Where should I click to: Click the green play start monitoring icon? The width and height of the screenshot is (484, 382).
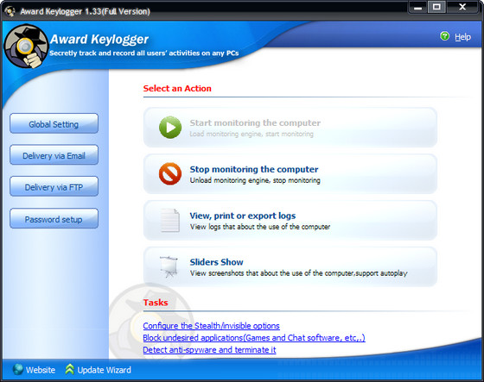click(170, 128)
